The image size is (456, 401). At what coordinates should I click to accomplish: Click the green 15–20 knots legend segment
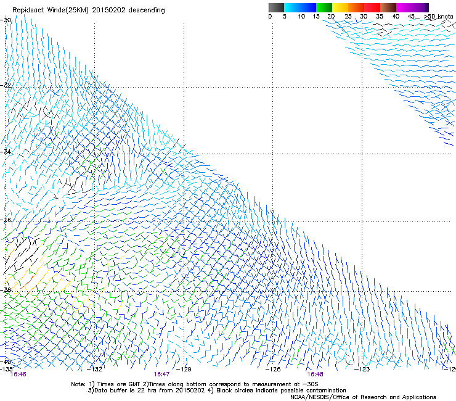[x=324, y=7]
